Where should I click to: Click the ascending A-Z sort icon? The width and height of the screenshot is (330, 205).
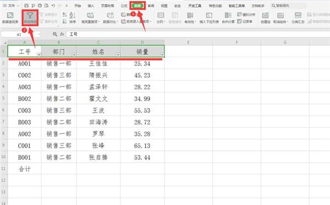[x=64, y=15]
